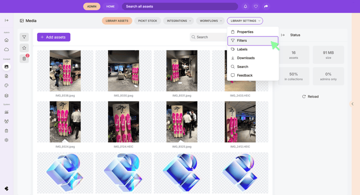Click the Home button in top bar
This screenshot has width=360, height=195.
tap(110, 6)
